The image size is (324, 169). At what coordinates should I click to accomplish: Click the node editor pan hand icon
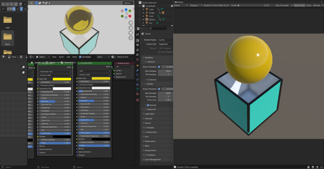coord(23,72)
